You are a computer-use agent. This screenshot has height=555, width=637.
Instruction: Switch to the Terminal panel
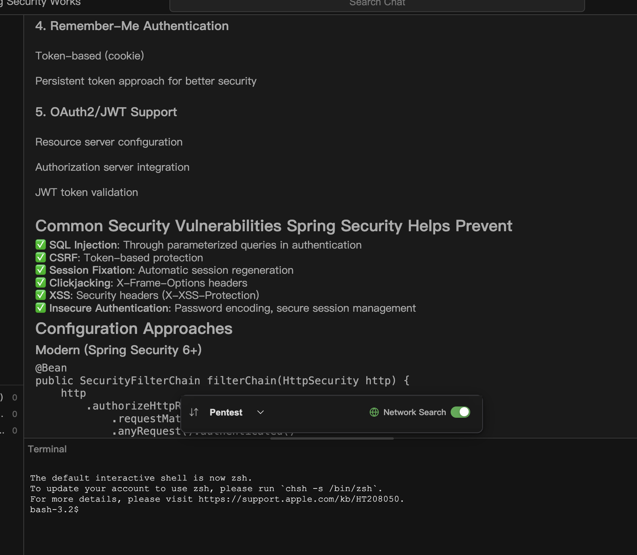(x=47, y=449)
